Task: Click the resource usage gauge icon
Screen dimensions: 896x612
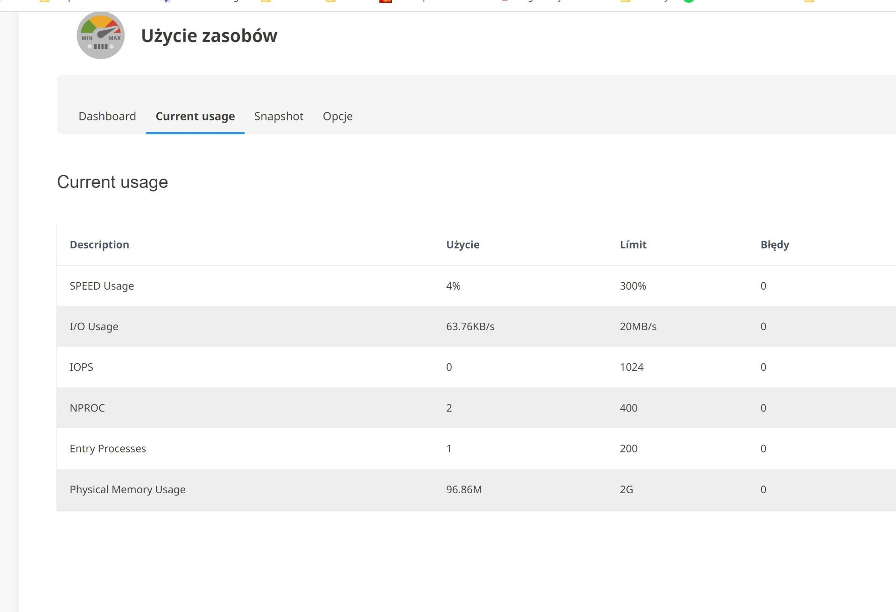Action: pos(100,35)
